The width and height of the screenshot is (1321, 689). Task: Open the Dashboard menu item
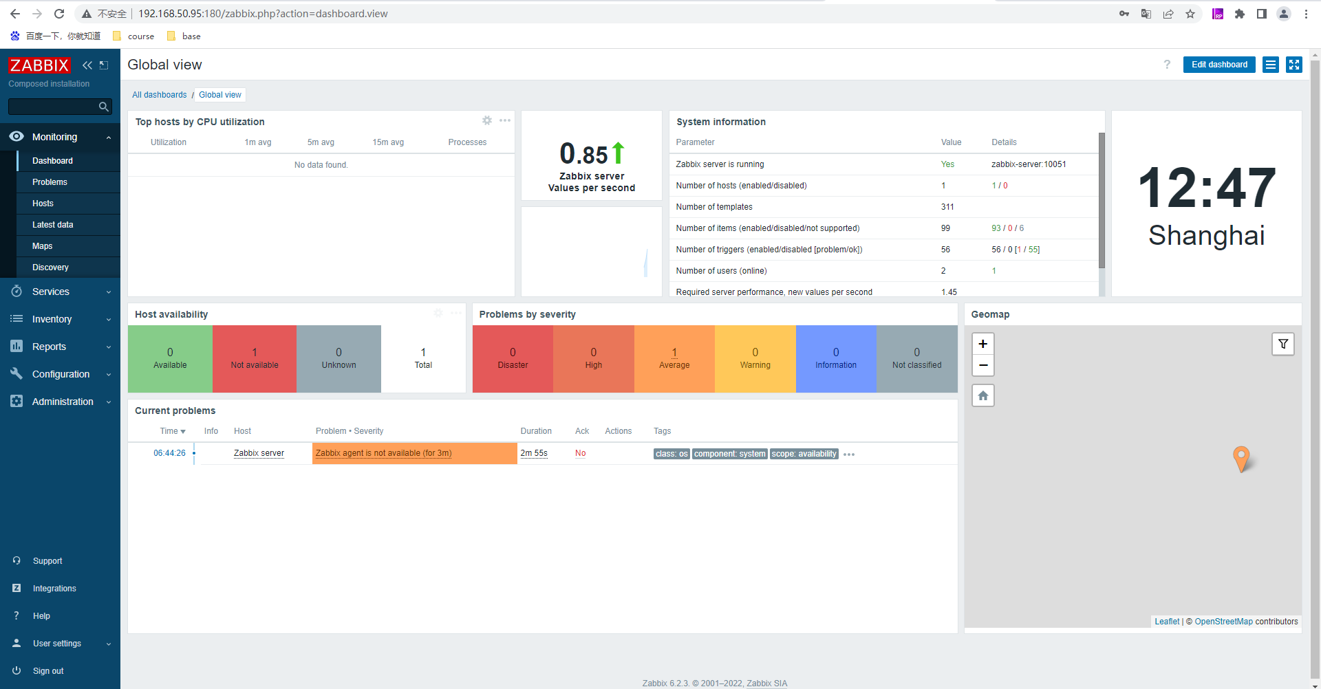[x=68, y=161]
